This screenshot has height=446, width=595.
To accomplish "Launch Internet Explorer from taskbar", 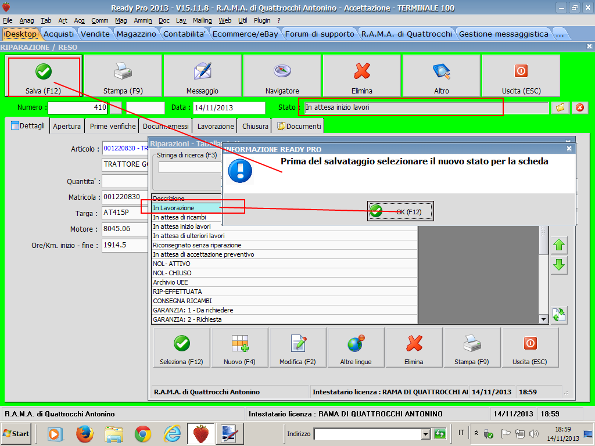I will 172,434.
